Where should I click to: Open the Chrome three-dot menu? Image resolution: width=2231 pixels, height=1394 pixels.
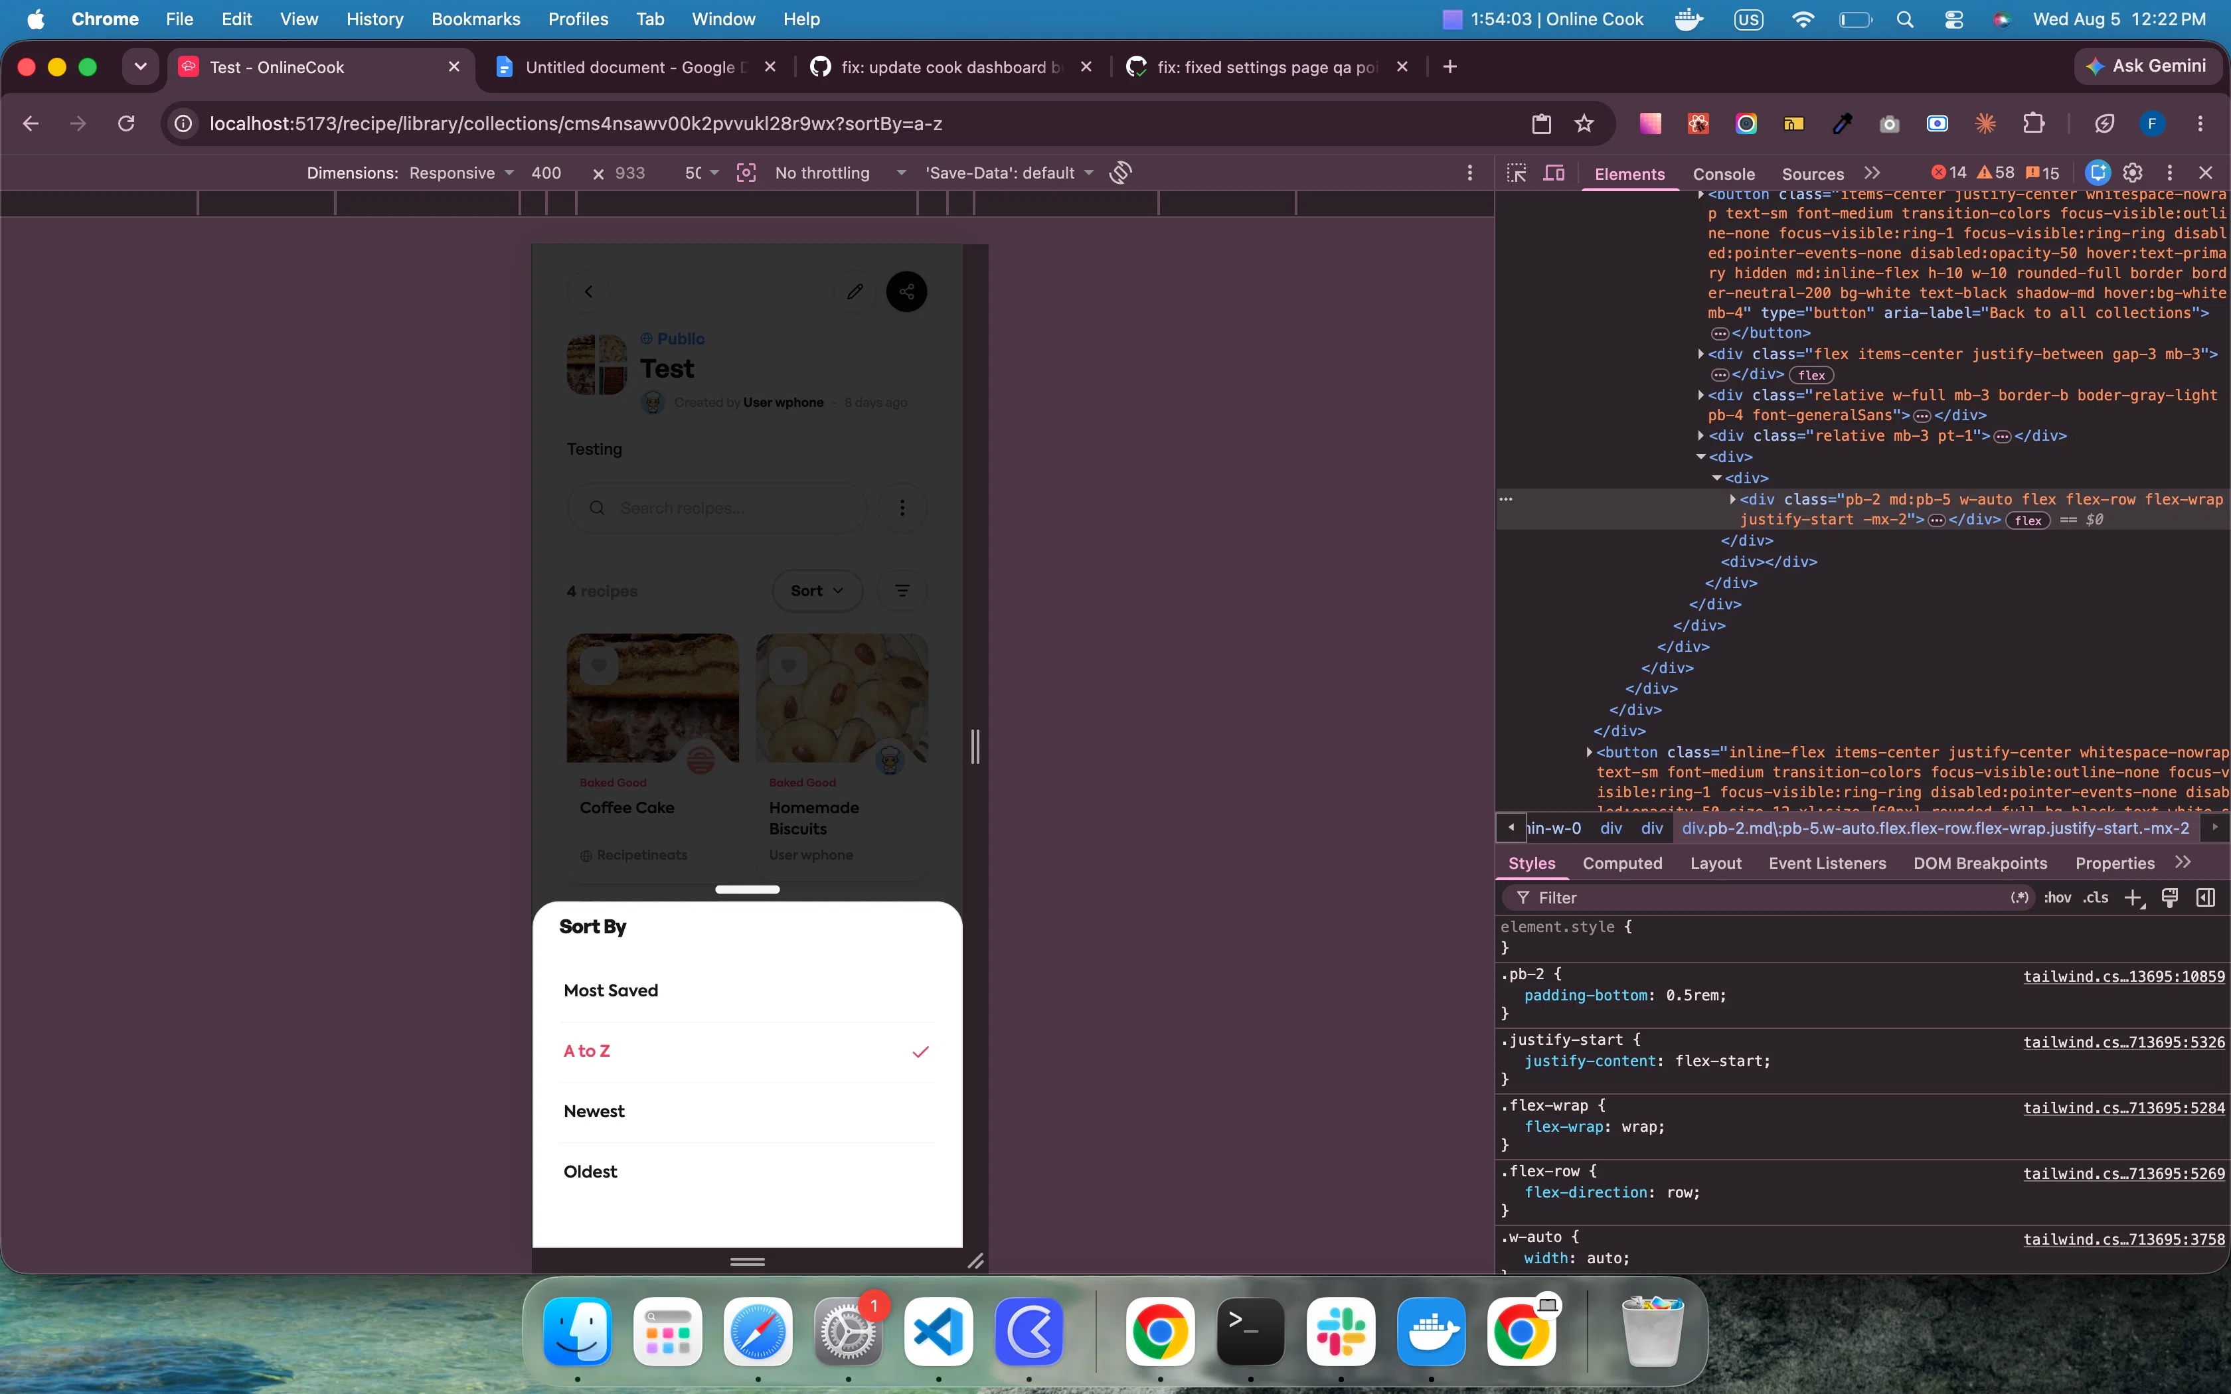(2200, 123)
